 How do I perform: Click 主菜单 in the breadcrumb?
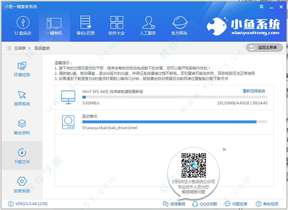(x=20, y=48)
